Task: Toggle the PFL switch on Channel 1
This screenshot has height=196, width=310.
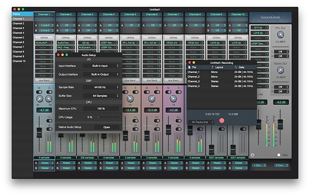Action: click(49, 121)
